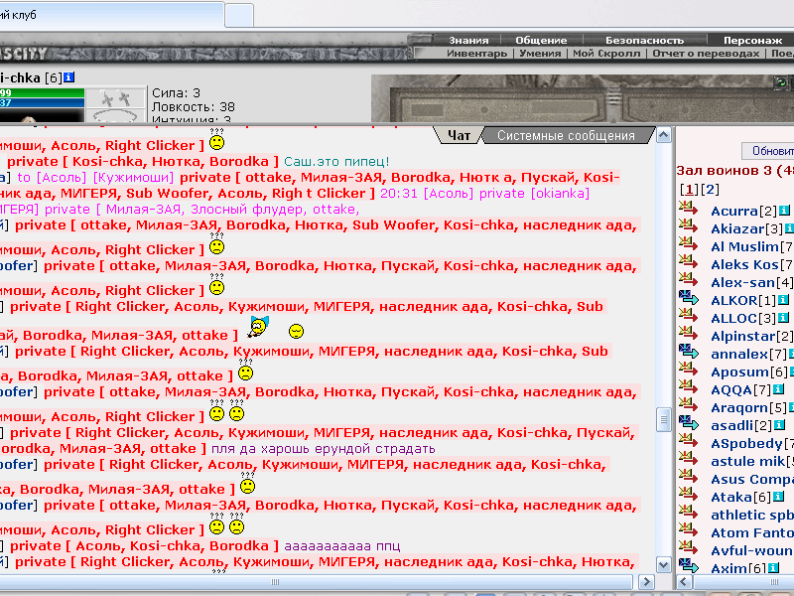This screenshot has height=596, width=794.
Task: Click the blue private icon next to annalex
Action: click(688, 352)
